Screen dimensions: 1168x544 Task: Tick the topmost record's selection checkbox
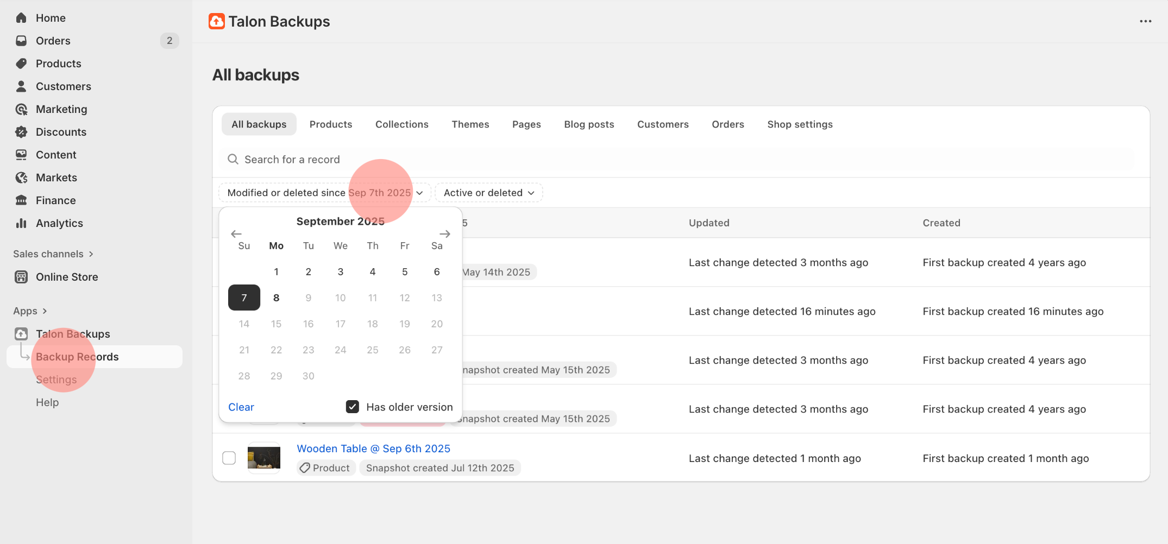coord(229,262)
